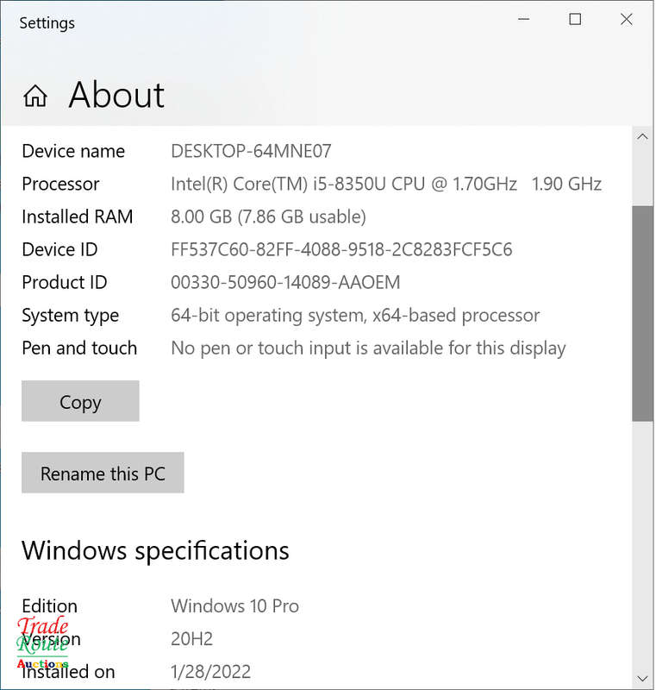Click the Windows 10 Pro edition value
The image size is (656, 690).
tap(234, 606)
